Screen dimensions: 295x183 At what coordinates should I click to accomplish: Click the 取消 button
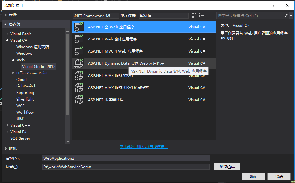click(x=279, y=176)
